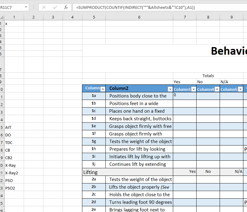The image size is (247, 212).
Task: Select 'Lifts the object properly' cell
Action: [x=139, y=187]
